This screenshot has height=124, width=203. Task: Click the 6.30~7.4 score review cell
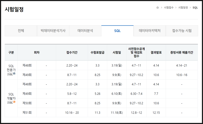click(136, 94)
